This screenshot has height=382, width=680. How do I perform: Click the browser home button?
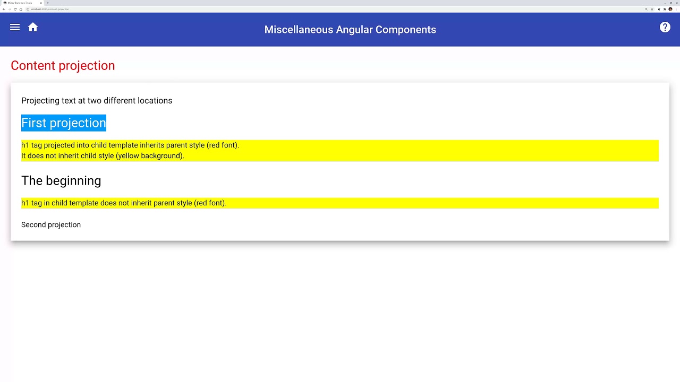[21, 9]
